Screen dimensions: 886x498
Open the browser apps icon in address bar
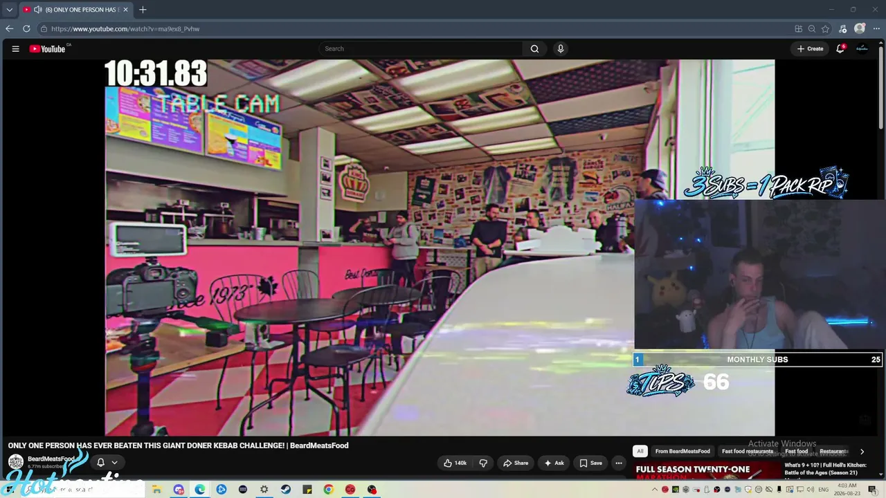pyautogui.click(x=798, y=29)
